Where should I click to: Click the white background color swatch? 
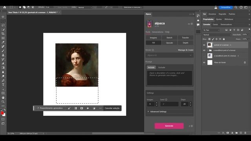[4, 115]
